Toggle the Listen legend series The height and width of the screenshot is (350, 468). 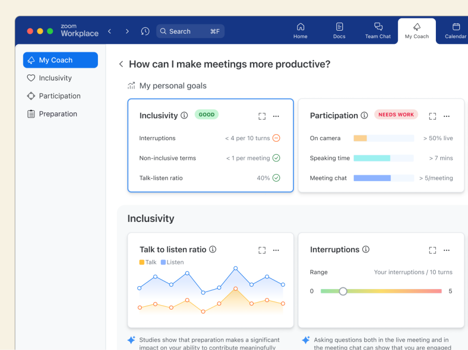click(x=172, y=262)
